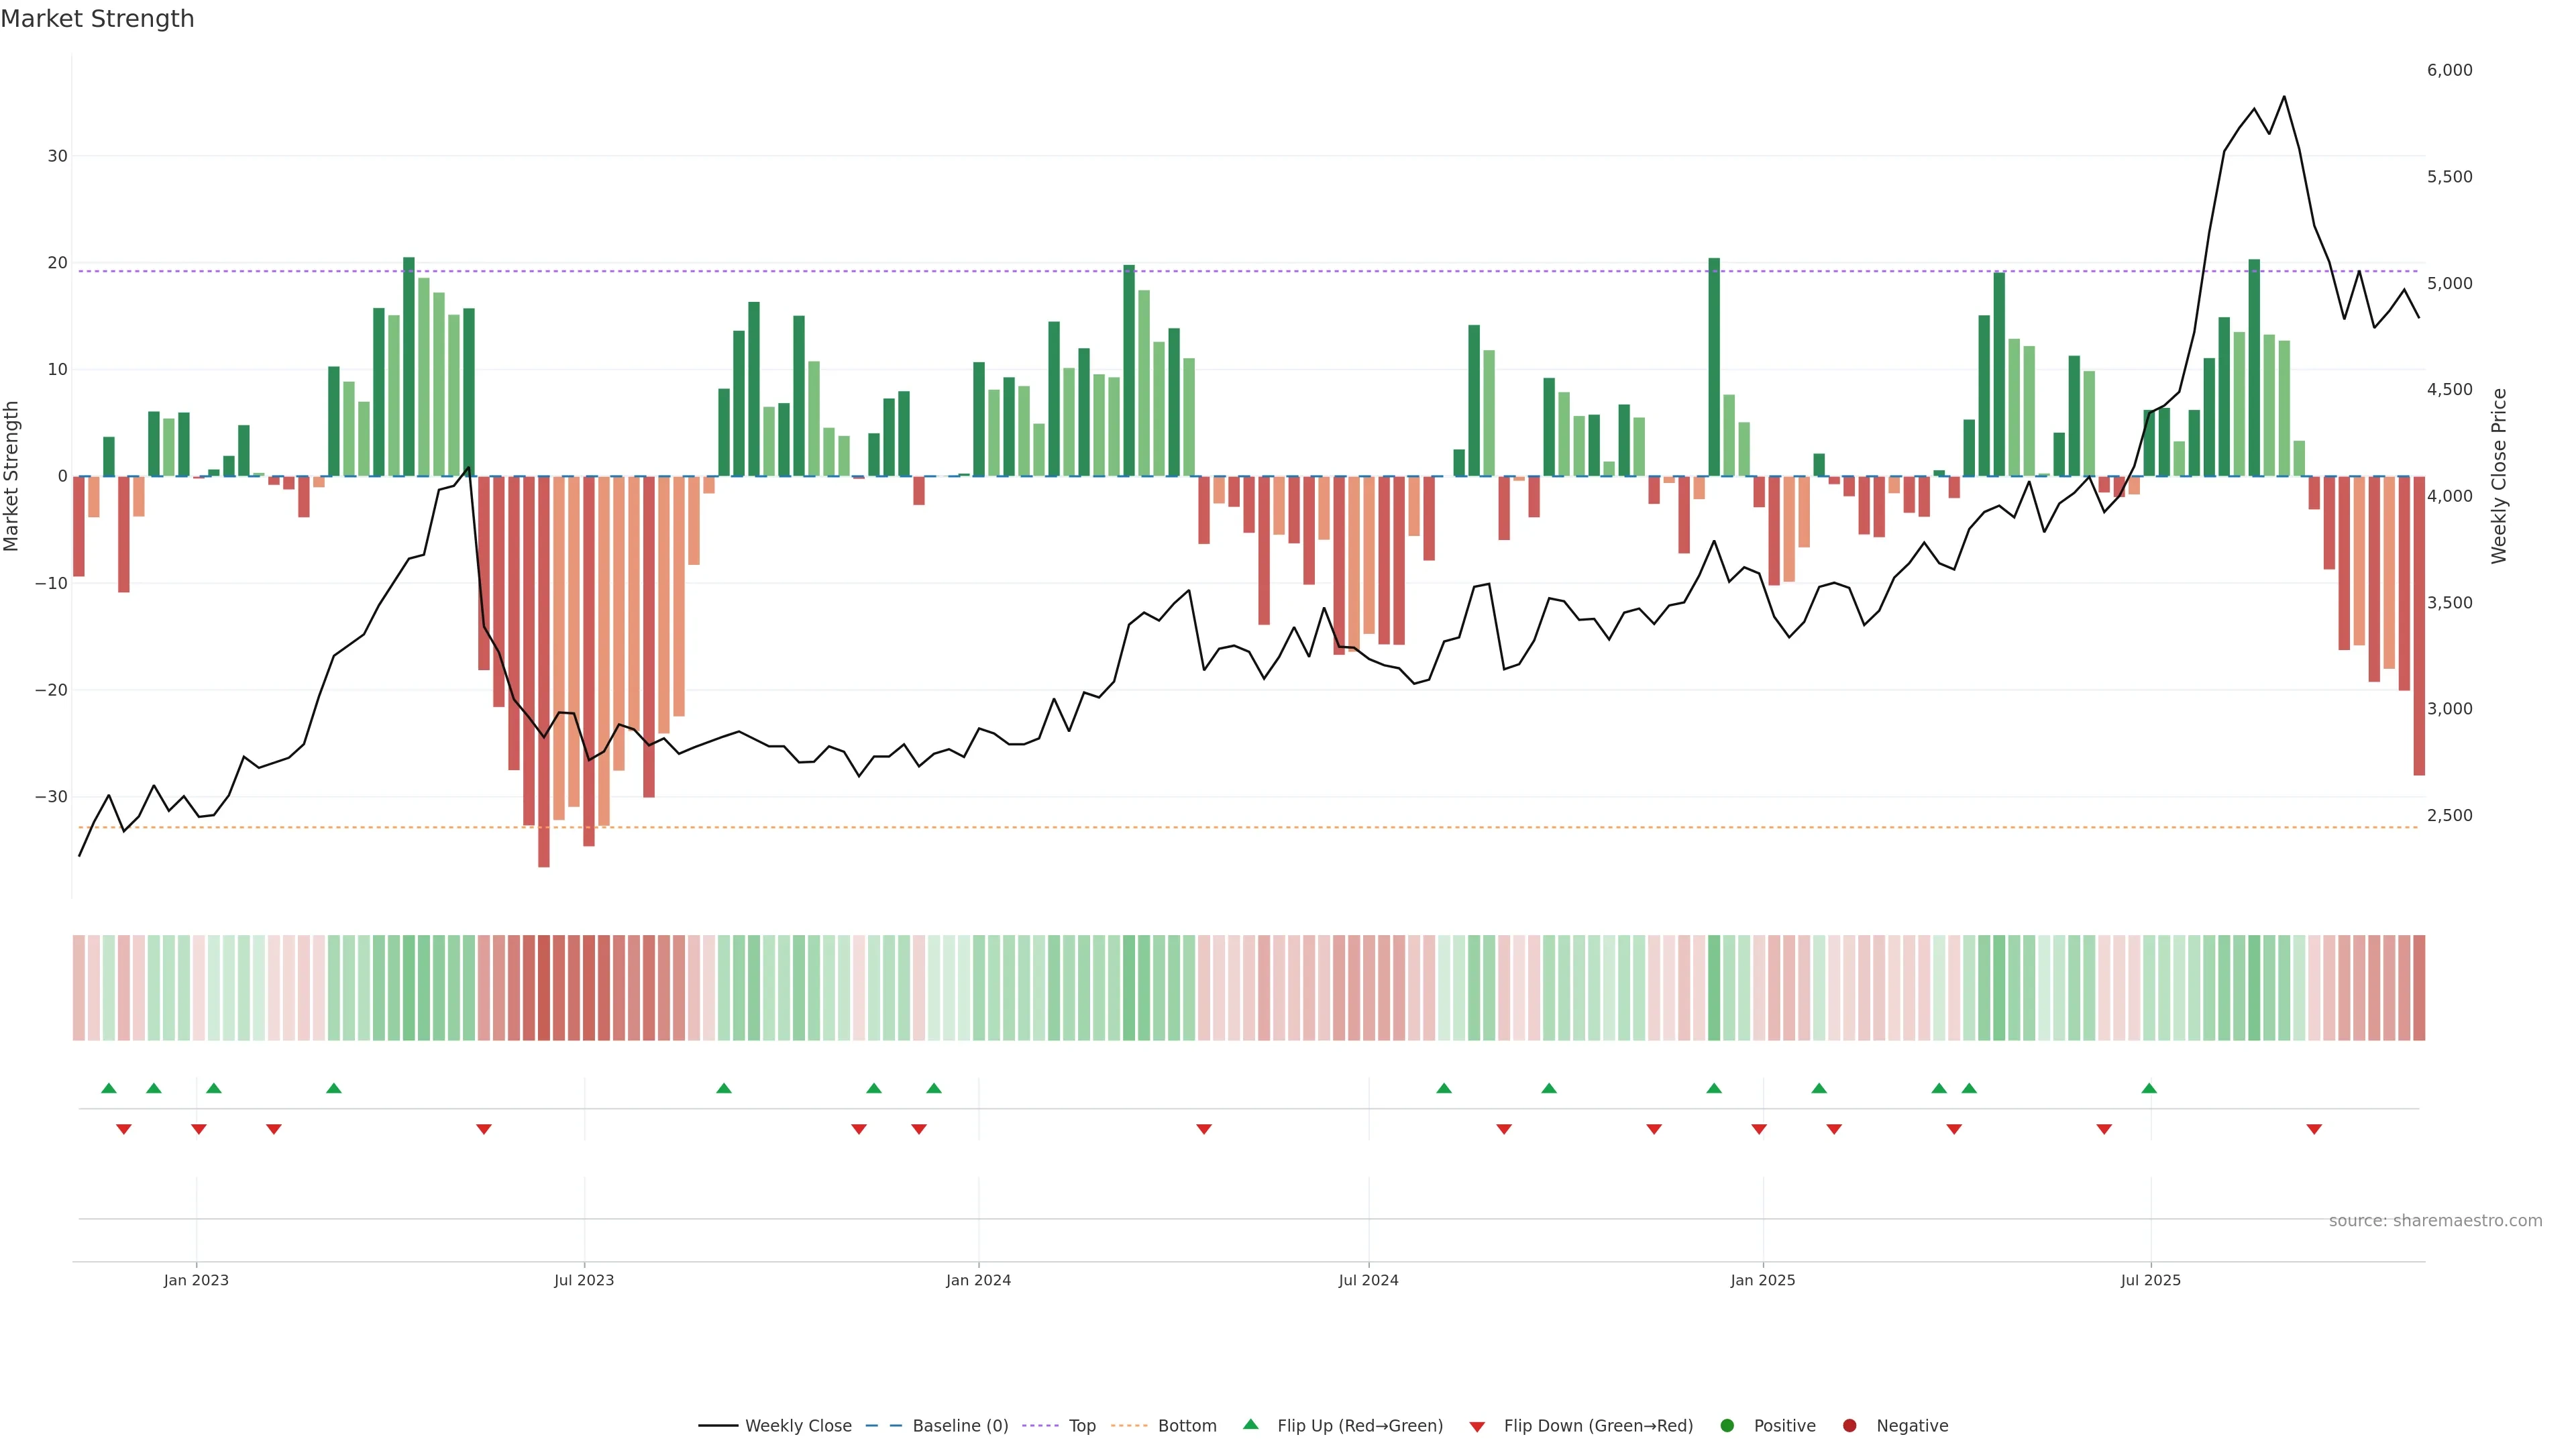Click the Flip Down red triangle legend icon
This screenshot has height=1449, width=2576.
coord(1477,1427)
